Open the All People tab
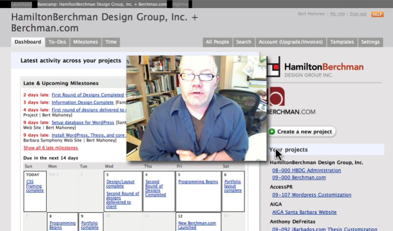393x231 pixels. (x=217, y=42)
